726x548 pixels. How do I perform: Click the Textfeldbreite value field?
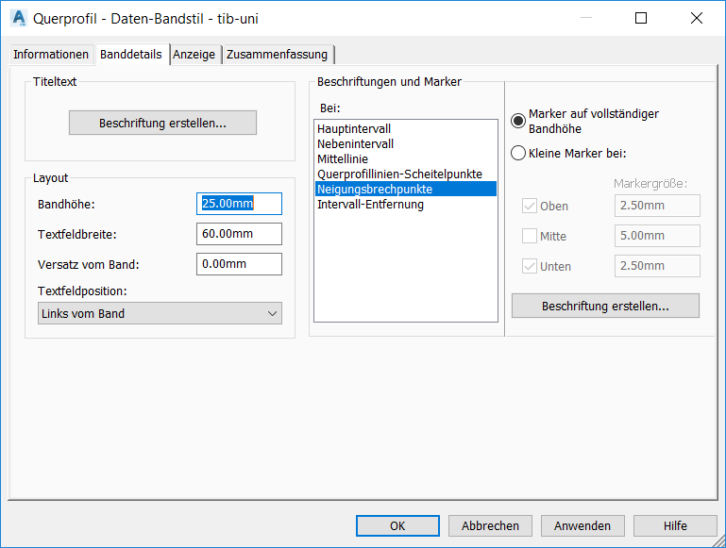click(x=239, y=234)
